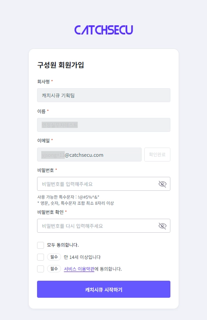Viewport: 207px width, 320px height.
Task: Click the 캐치시큐 시작하기 button
Action: (104, 289)
